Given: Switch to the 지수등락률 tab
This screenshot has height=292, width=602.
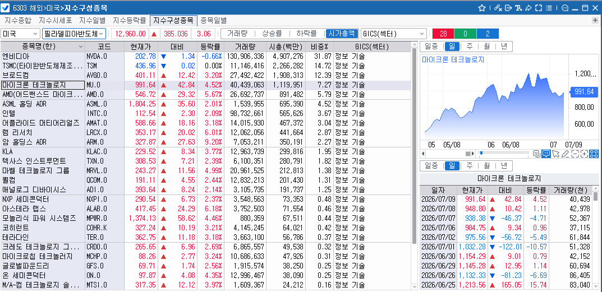Looking at the screenshot, I should click(130, 20).
